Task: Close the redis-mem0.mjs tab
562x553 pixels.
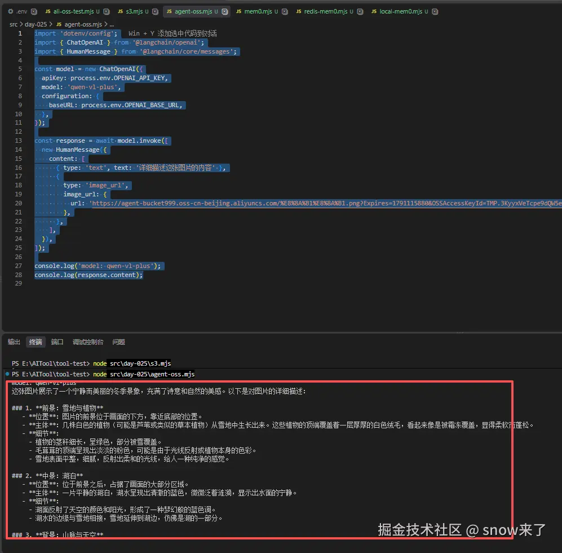Action: point(360,11)
